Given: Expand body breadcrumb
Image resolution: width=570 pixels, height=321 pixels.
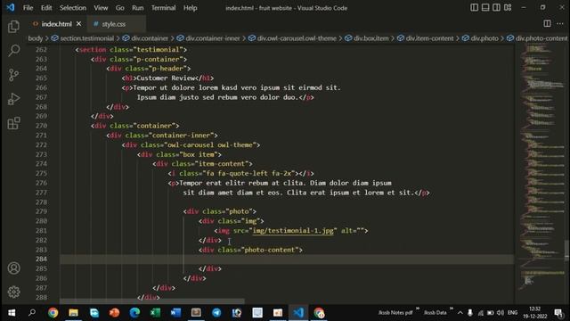Looking at the screenshot, I should pos(36,38).
